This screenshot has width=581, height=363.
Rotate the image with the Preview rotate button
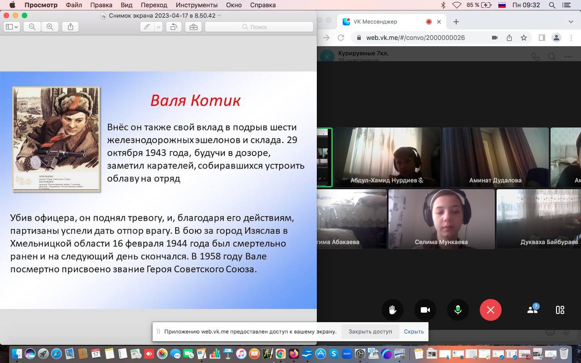(173, 27)
